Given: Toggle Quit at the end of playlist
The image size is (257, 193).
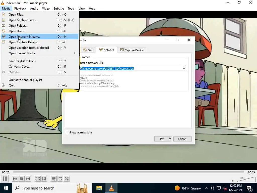Looking at the screenshot, I should [39, 80].
